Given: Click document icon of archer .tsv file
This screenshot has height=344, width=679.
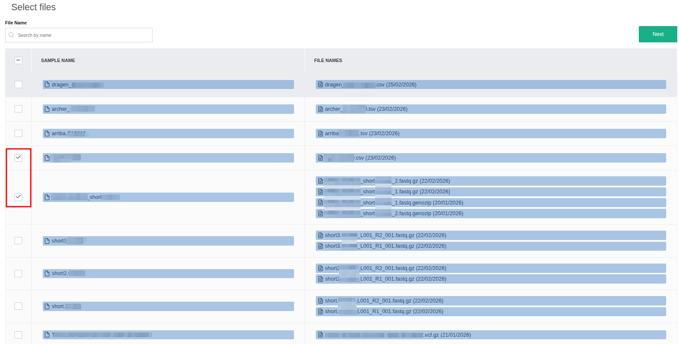Looking at the screenshot, I should [x=320, y=109].
